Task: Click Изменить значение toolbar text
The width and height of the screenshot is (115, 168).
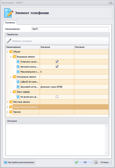Action: click(22, 41)
